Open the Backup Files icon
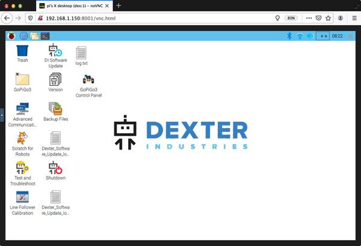 click(55, 109)
